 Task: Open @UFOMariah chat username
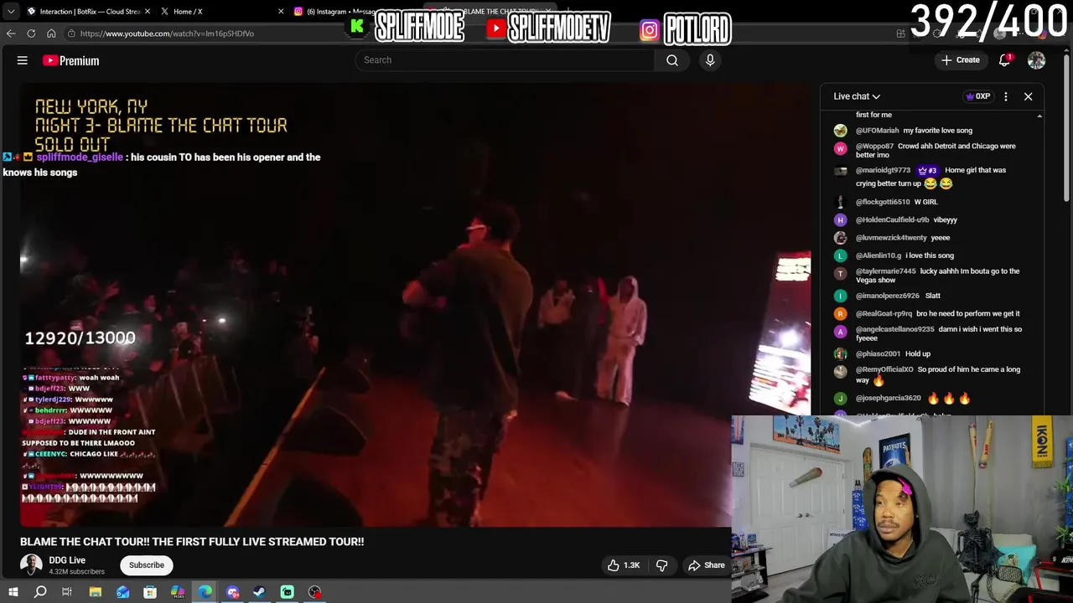pos(877,131)
